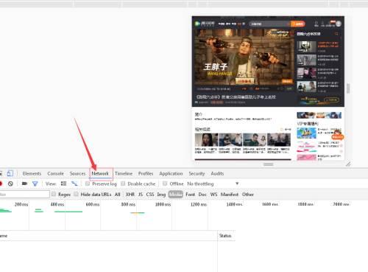This screenshot has height=272, width=368.
Task: Filter requests by WS
Action: (x=213, y=195)
